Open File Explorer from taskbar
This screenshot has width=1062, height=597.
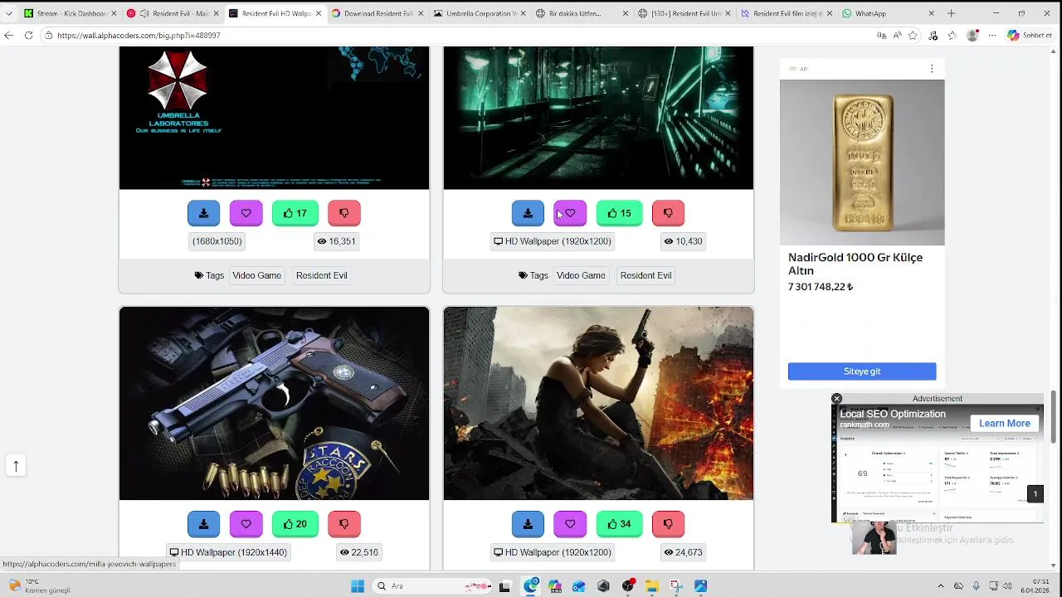pyautogui.click(x=652, y=586)
